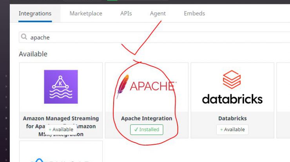Select the 'Databricks' card title text
The width and height of the screenshot is (290, 162).
pyautogui.click(x=232, y=119)
